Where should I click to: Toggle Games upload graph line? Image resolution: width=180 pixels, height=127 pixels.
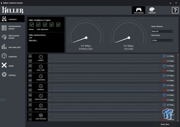point(164,61)
